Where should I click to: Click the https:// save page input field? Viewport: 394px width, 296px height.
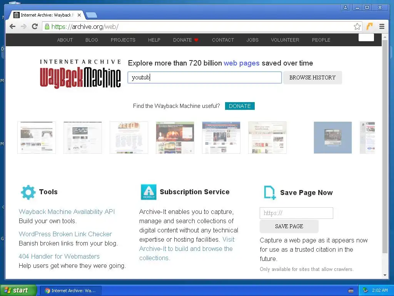click(296, 213)
